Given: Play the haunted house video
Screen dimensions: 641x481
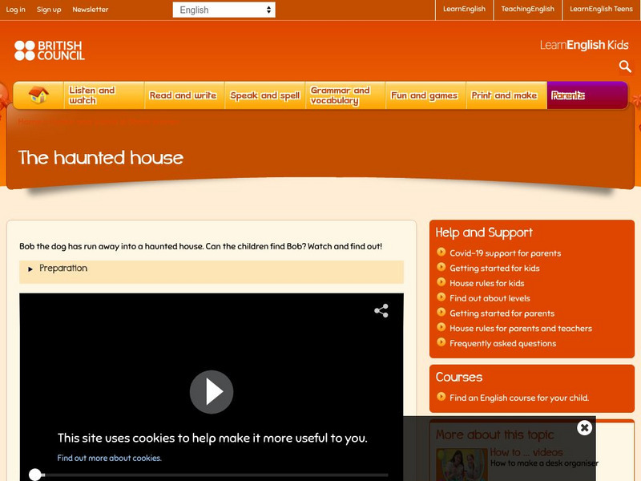Looking at the screenshot, I should tap(212, 392).
